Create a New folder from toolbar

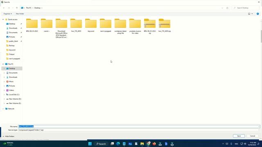point(20,13)
